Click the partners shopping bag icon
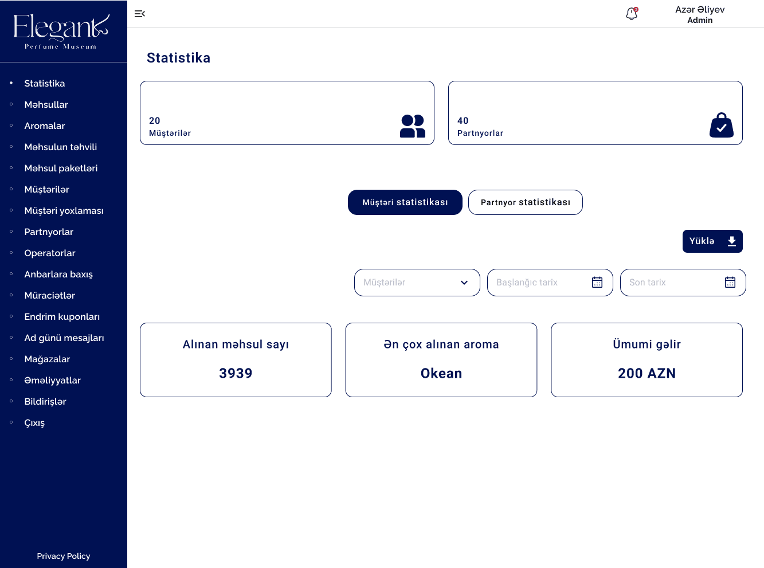764x568 pixels. (x=721, y=126)
